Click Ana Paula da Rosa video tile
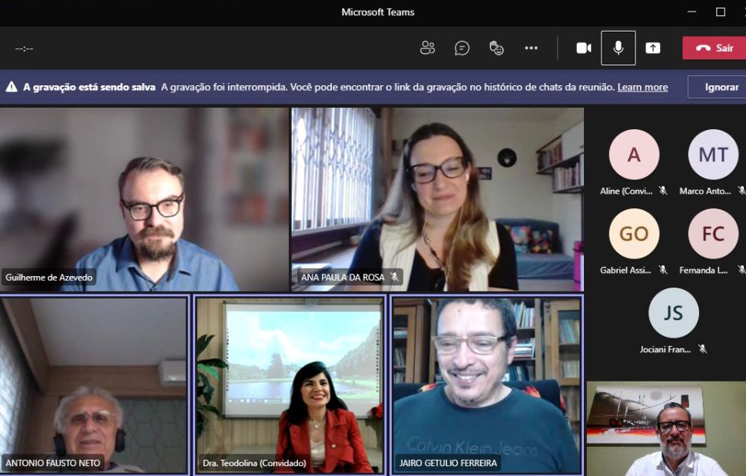The image size is (746, 476). click(436, 199)
